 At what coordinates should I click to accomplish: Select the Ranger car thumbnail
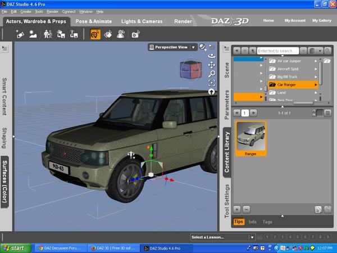point(251,138)
